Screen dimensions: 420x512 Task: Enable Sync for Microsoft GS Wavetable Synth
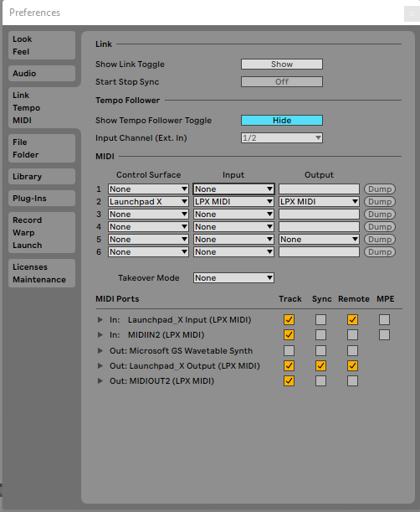pyautogui.click(x=321, y=351)
